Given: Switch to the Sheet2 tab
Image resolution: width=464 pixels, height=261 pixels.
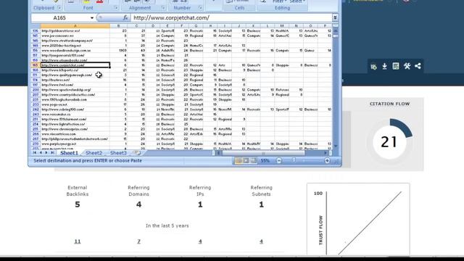Looking at the screenshot, I should coord(94,153).
